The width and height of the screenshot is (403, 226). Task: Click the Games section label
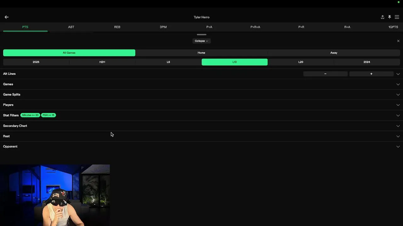tap(8, 84)
